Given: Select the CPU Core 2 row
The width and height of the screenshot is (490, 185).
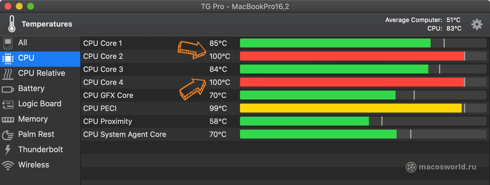Looking at the screenshot, I should tap(285, 56).
